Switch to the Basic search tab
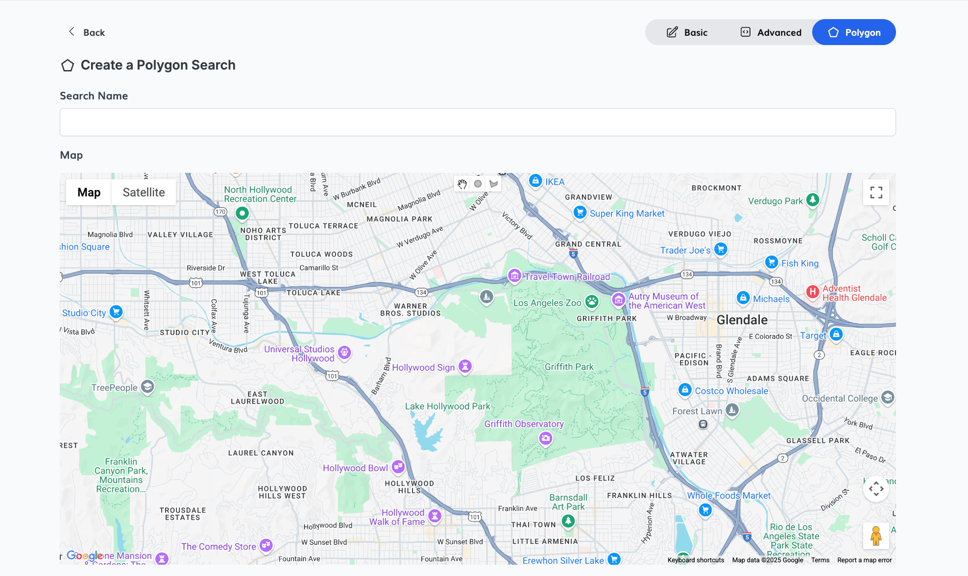 tap(687, 32)
